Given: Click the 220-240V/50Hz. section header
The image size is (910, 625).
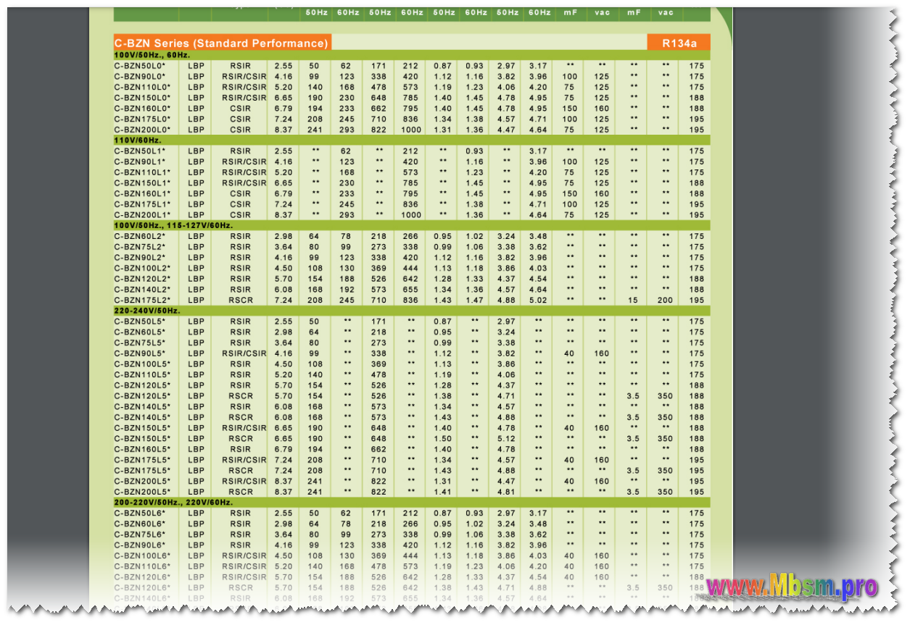Looking at the screenshot, I should click(x=147, y=311).
